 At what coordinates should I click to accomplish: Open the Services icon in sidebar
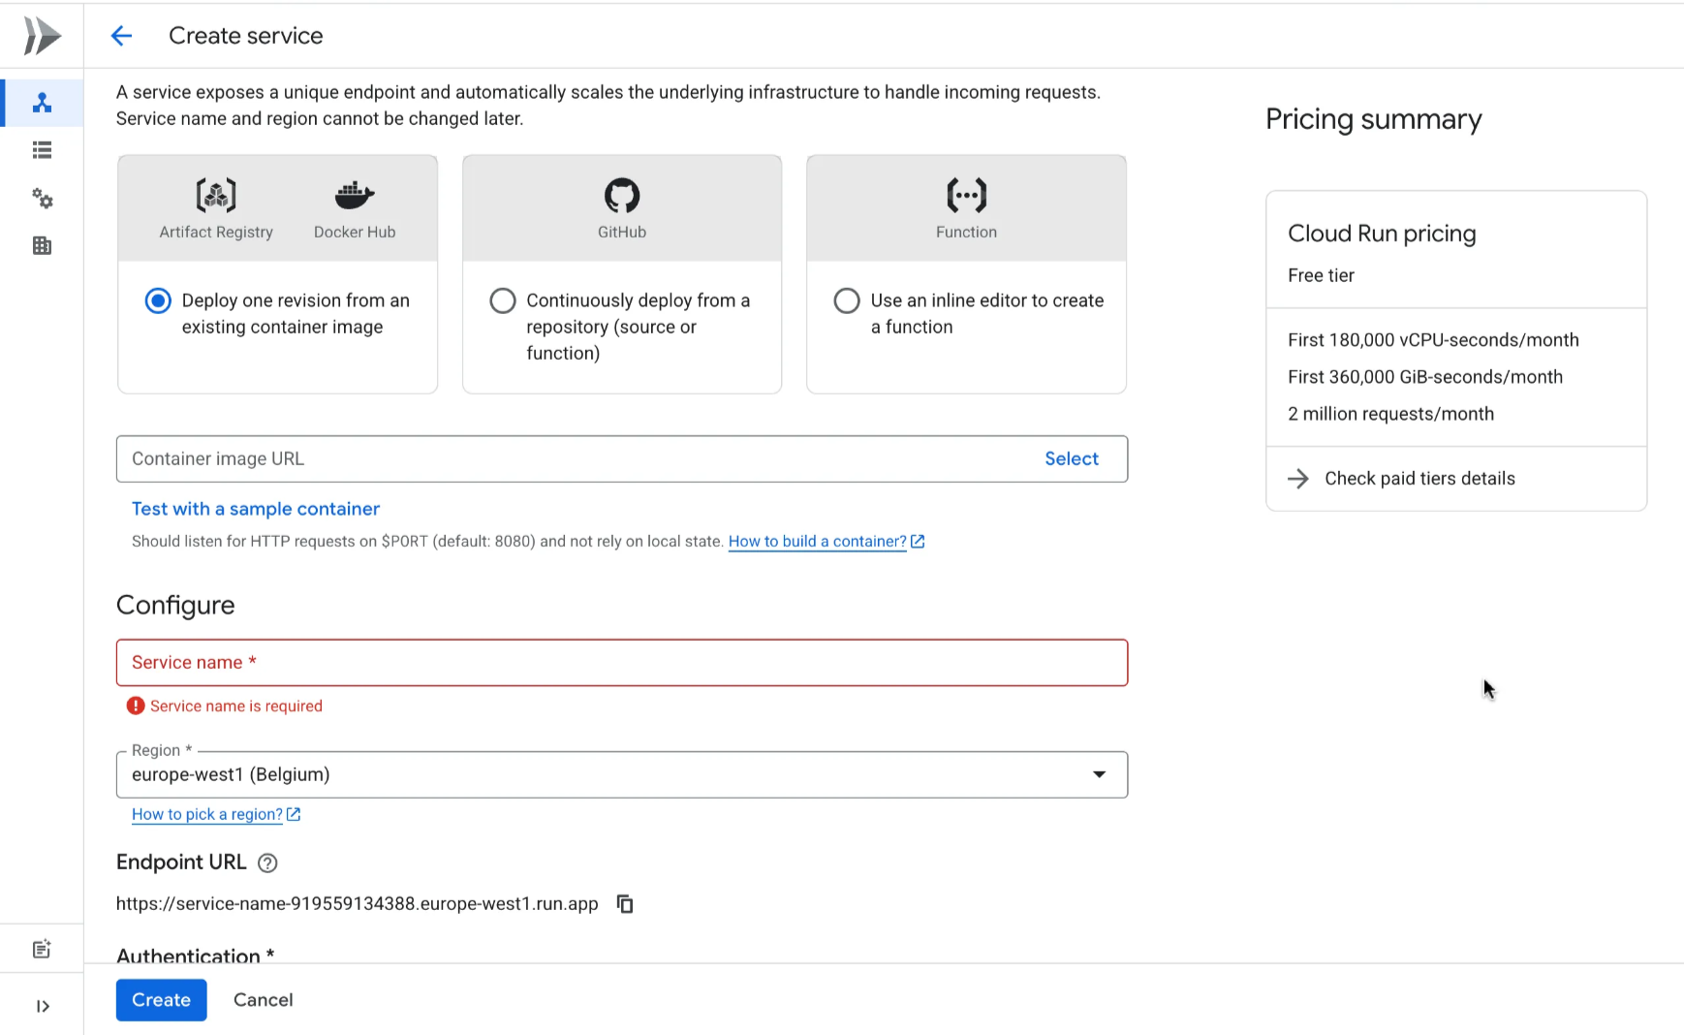[42, 103]
